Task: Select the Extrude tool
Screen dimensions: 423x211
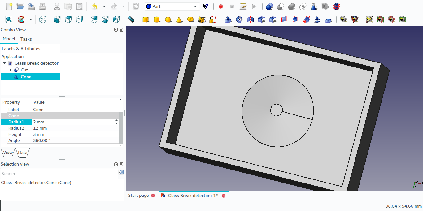Action: click(228, 20)
